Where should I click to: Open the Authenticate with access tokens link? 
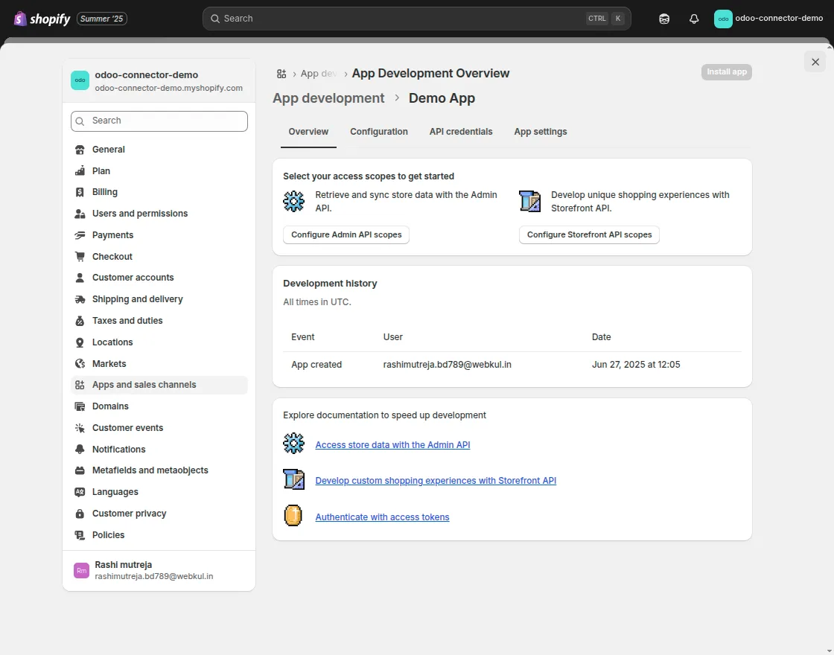click(x=382, y=517)
